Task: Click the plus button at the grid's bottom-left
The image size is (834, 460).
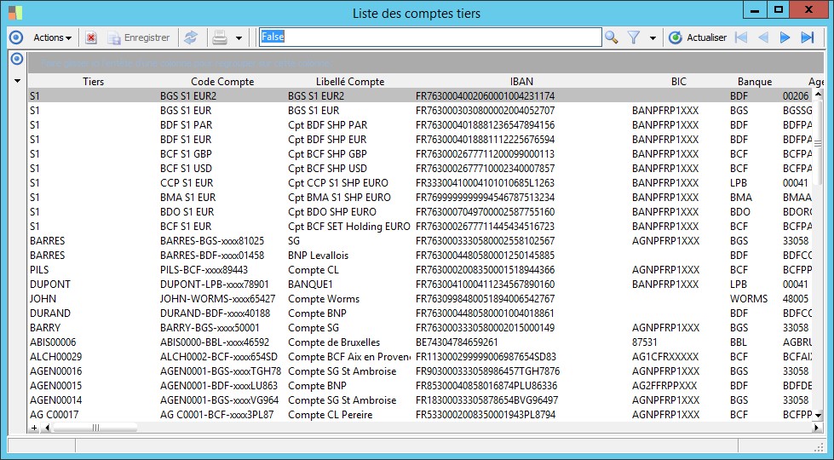Action: (35, 428)
